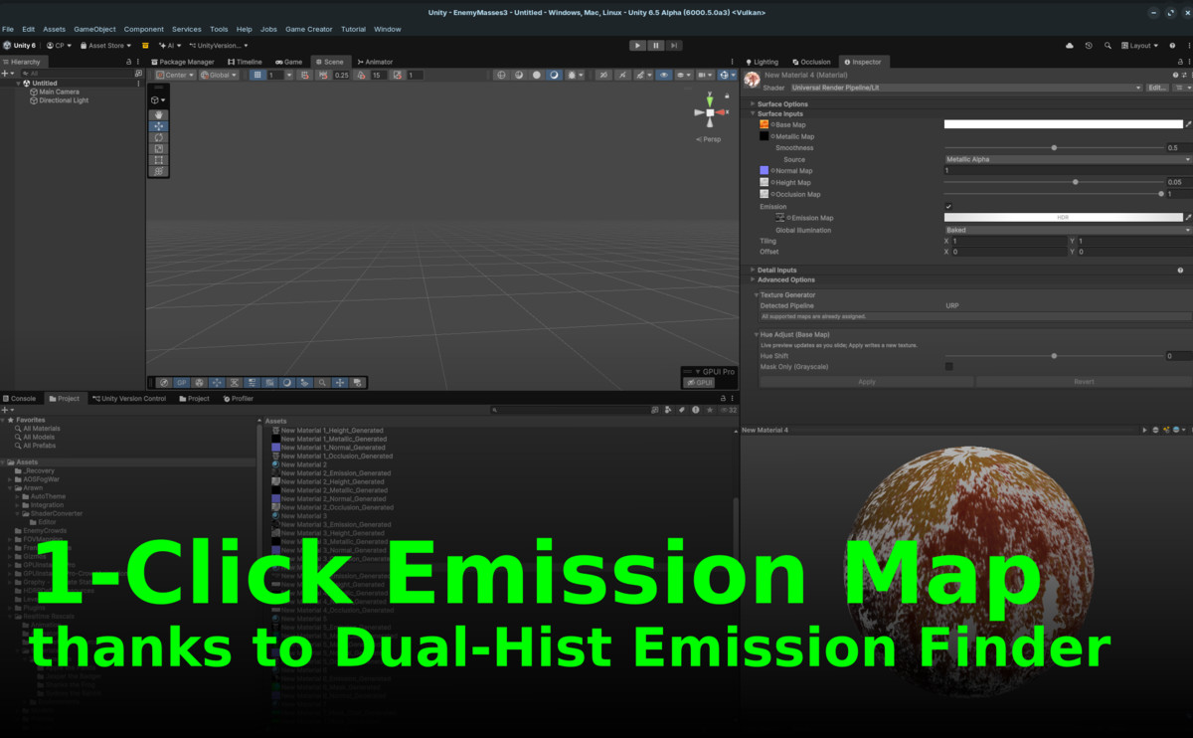Open Global Illumination dropdown set to Baked
Image resolution: width=1193 pixels, height=738 pixels.
1068,230
